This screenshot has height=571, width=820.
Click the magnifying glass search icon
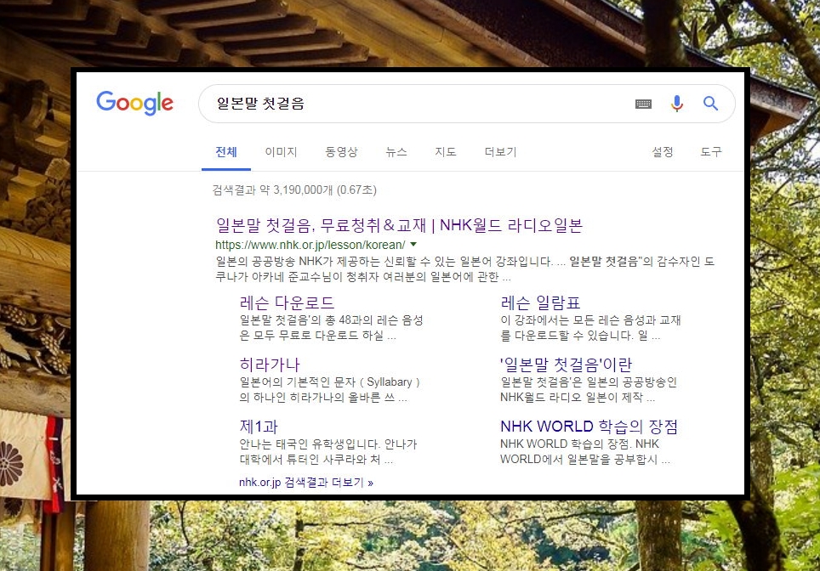[x=710, y=104]
